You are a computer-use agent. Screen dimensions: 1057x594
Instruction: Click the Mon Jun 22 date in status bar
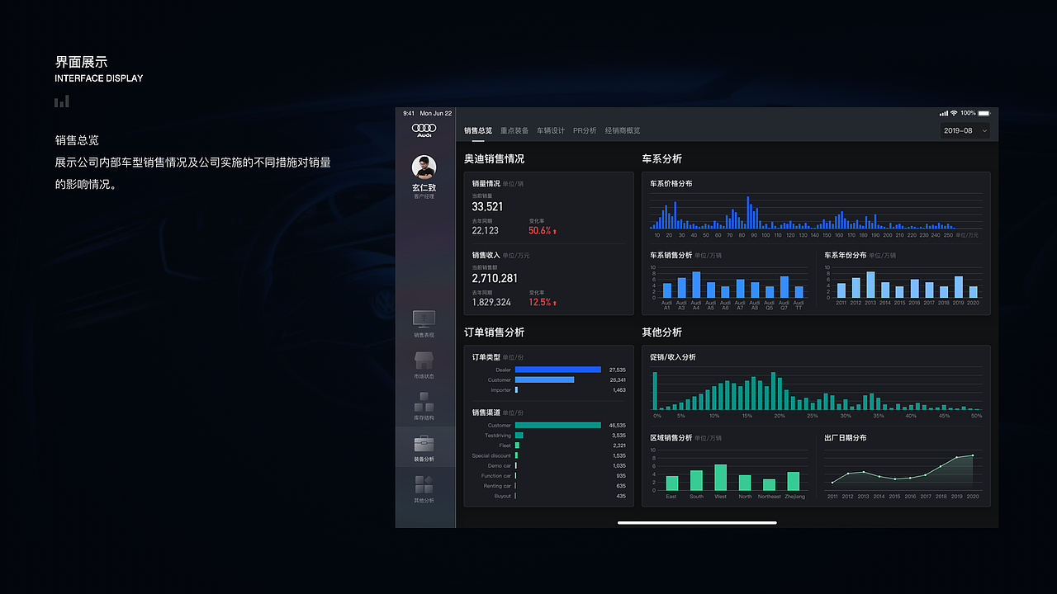tap(436, 113)
